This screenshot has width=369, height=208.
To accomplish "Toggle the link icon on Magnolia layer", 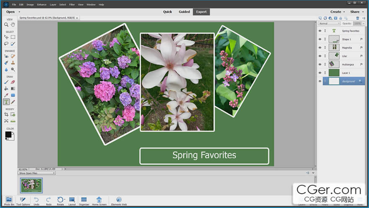I will (x=325, y=47).
